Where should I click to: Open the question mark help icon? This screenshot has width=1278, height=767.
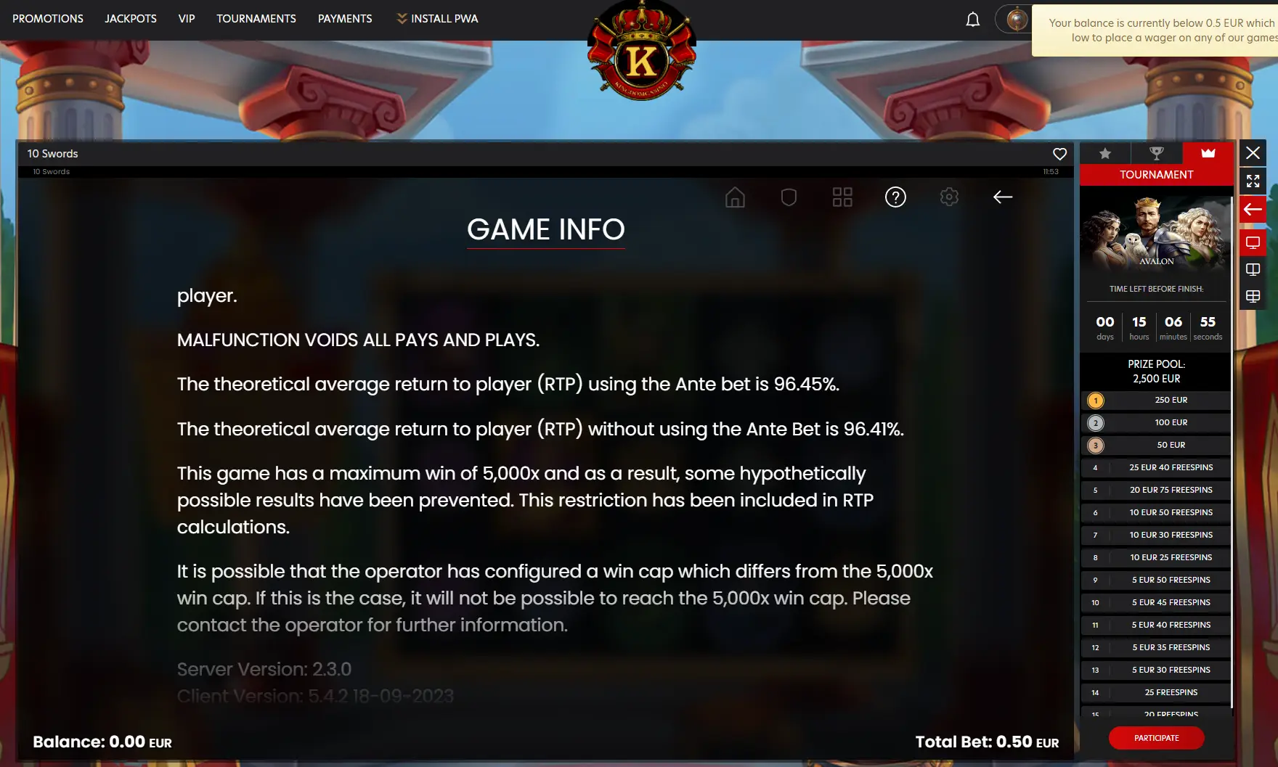point(895,197)
